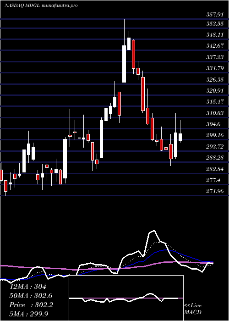Image resolution: width=229 pixels, height=321 pixels.
Task: Select the 277.4 axis value
Action: 213,180
